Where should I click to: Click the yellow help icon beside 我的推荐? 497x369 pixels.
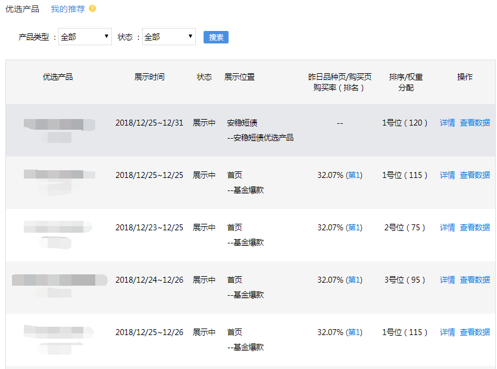pos(92,9)
